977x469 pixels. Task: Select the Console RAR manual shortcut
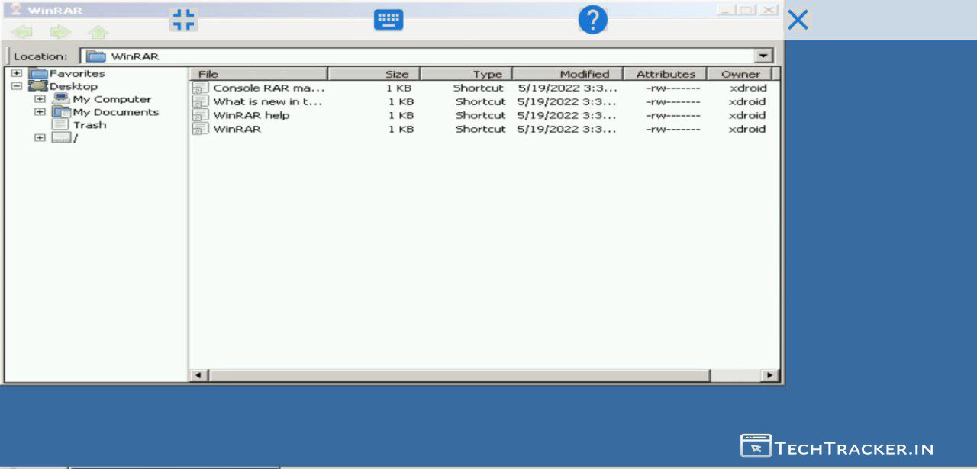pos(268,88)
